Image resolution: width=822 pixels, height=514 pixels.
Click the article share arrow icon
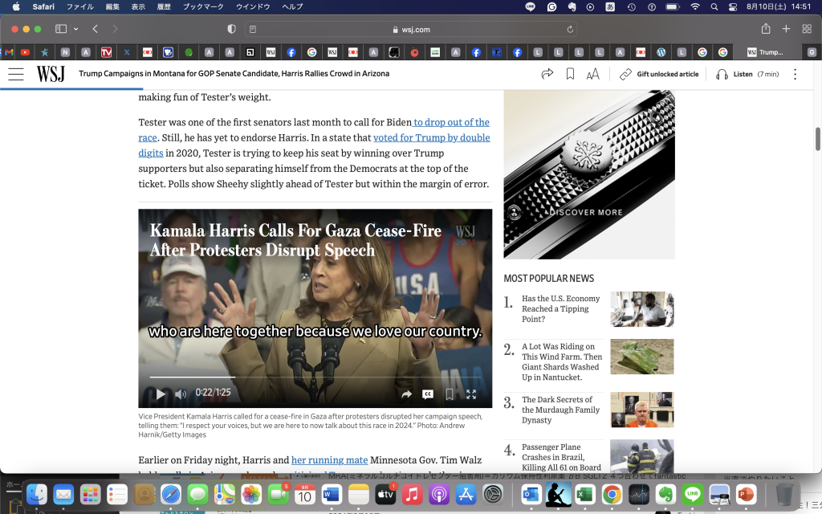tap(547, 74)
